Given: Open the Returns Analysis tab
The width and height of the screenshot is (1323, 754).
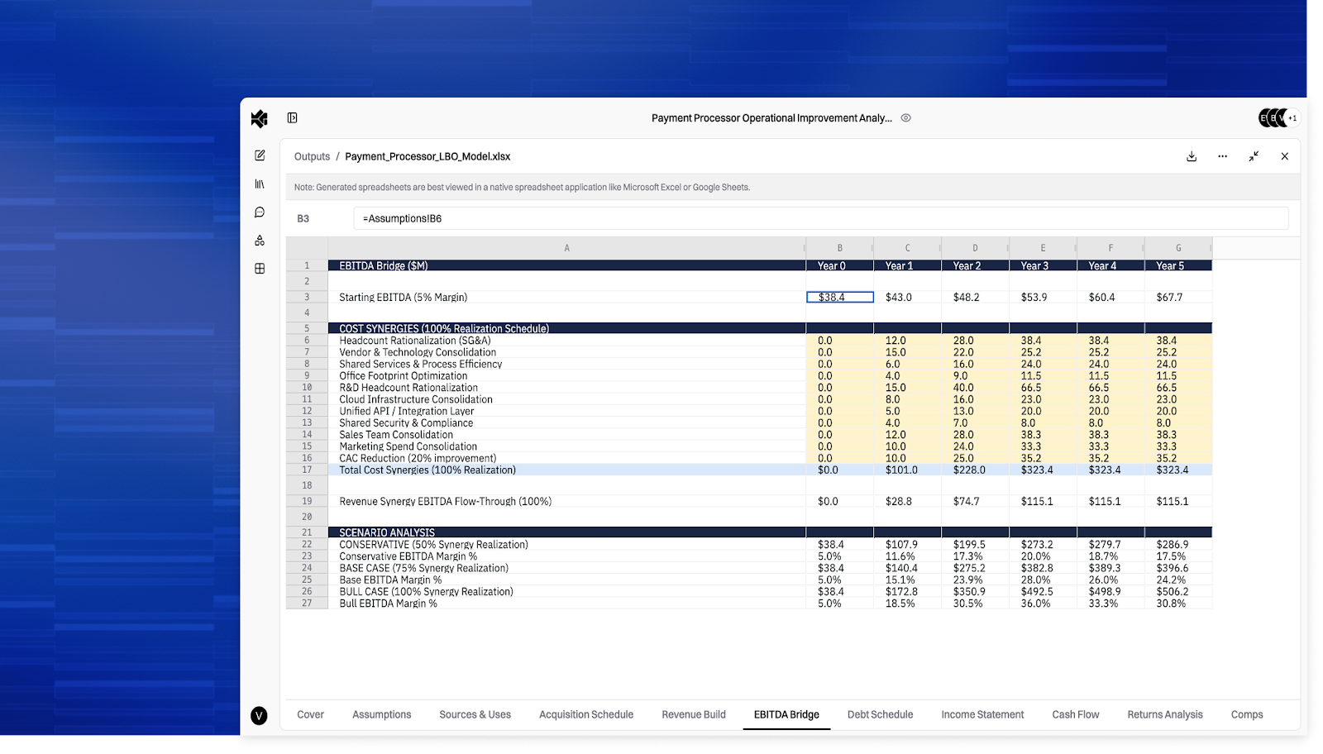Looking at the screenshot, I should point(1164,714).
